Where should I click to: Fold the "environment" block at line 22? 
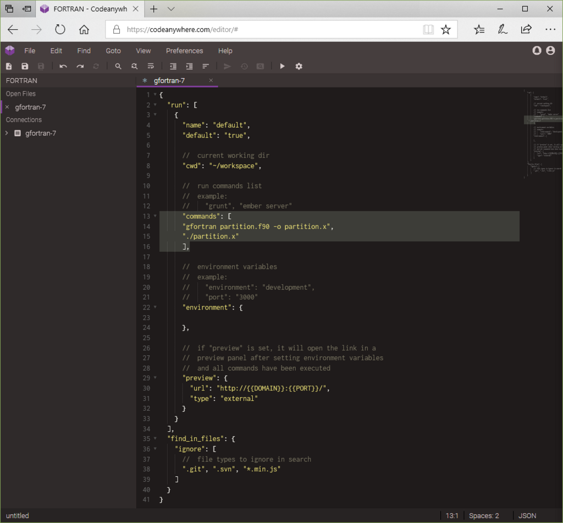click(156, 307)
